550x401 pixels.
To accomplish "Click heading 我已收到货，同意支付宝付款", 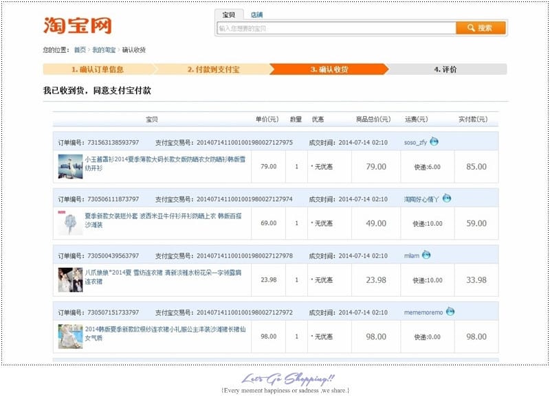I will coord(97,91).
